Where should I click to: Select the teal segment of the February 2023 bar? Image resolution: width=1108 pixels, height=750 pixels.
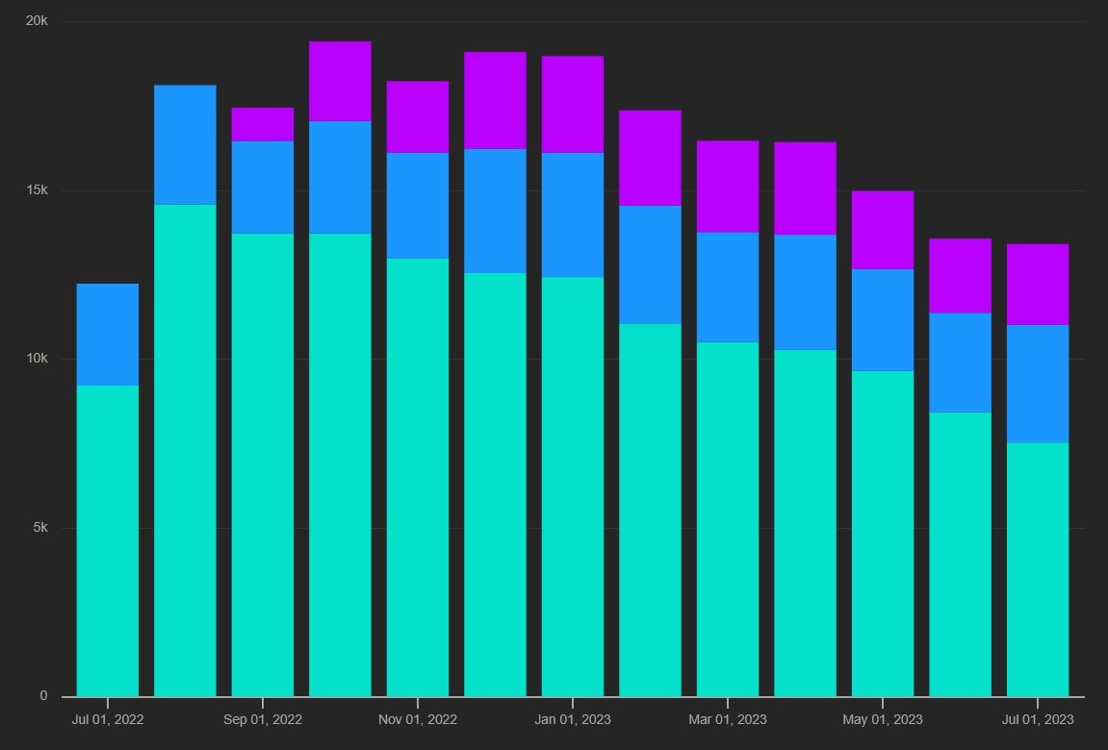click(x=650, y=510)
